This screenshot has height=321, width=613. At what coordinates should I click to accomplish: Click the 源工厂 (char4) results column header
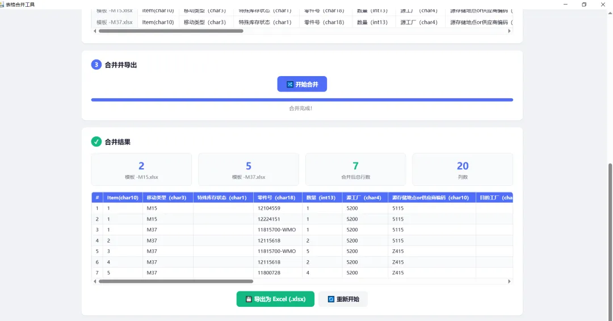click(x=364, y=198)
